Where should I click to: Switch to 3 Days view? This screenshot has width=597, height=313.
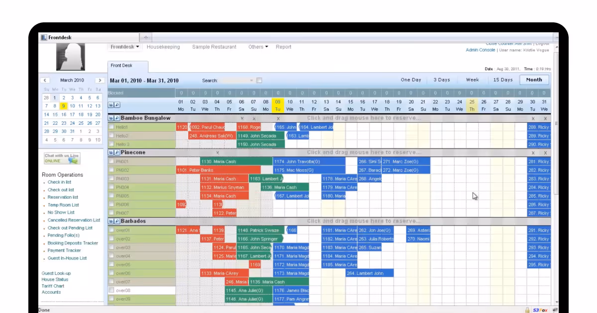coord(442,80)
